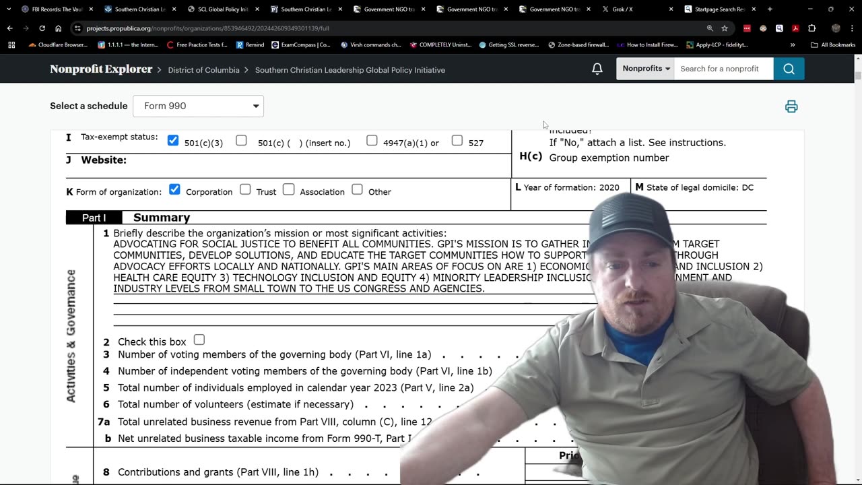Image resolution: width=862 pixels, height=485 pixels.
Task: Click the browser forward arrow
Action: pos(26,28)
